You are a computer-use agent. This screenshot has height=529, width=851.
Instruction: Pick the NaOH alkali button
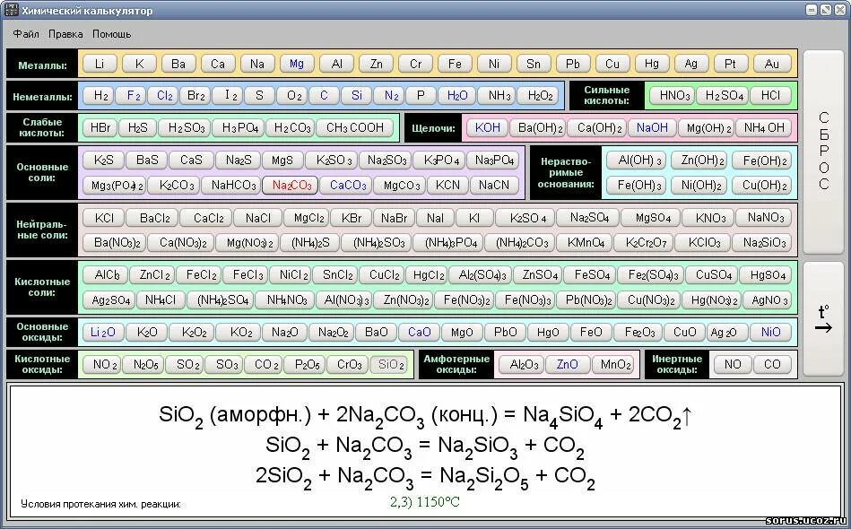pyautogui.click(x=652, y=128)
